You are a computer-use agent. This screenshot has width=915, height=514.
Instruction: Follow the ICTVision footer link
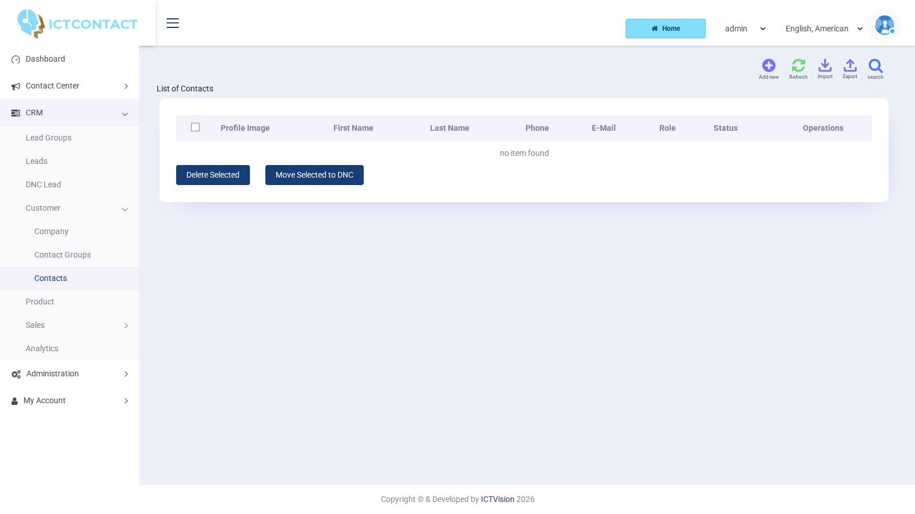click(498, 499)
